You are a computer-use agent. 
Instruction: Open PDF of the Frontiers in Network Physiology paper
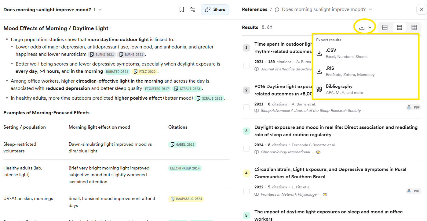[414, 191]
